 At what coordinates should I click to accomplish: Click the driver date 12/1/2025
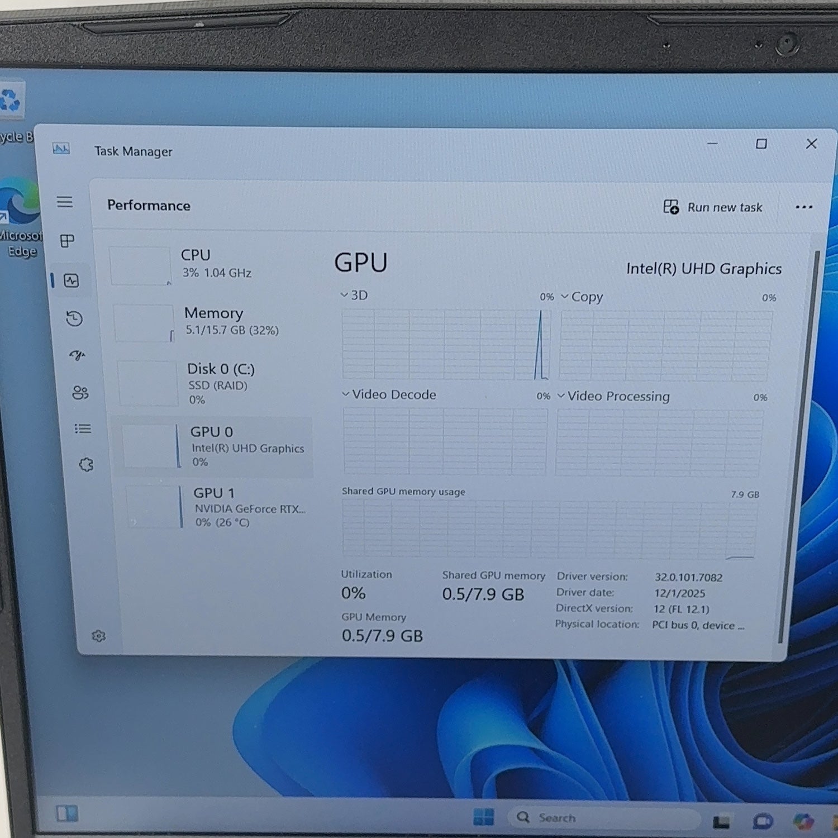[679, 593]
